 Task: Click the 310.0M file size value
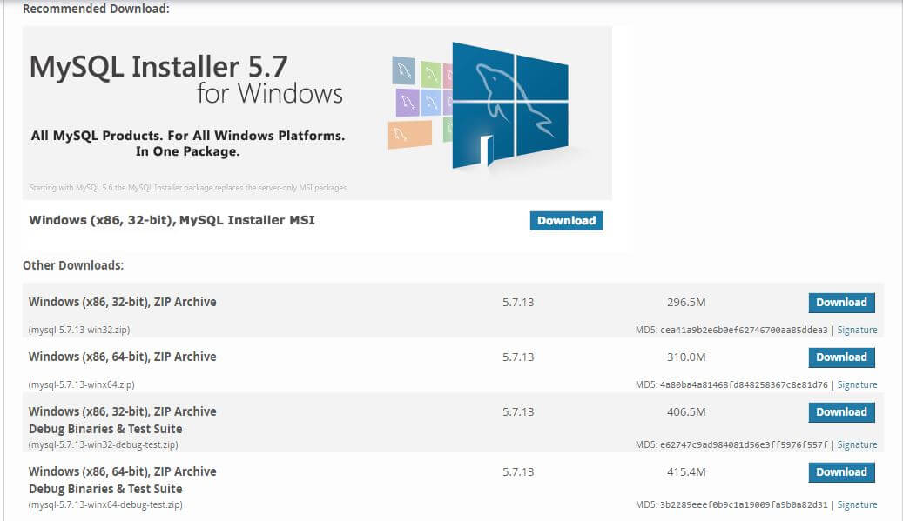(x=686, y=357)
